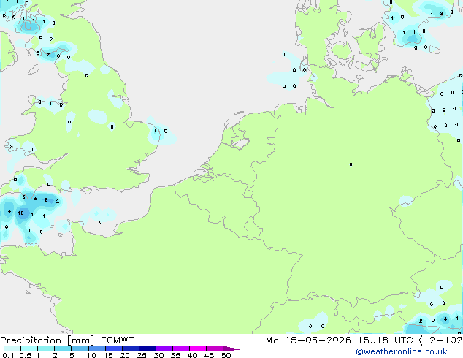Select the ECMWF model label

118,340
